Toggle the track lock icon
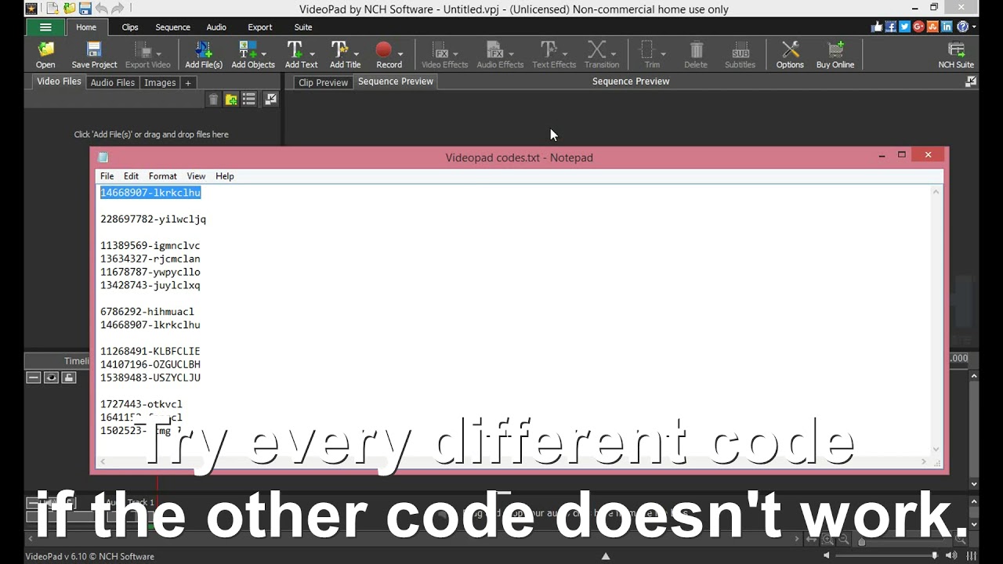Screen dimensions: 1003x564 [x=69, y=378]
